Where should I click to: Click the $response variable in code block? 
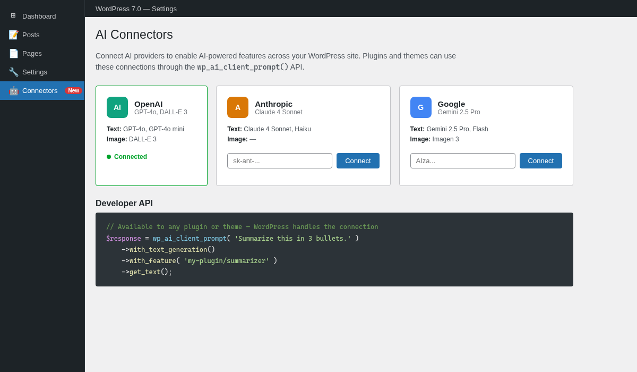[124, 239]
